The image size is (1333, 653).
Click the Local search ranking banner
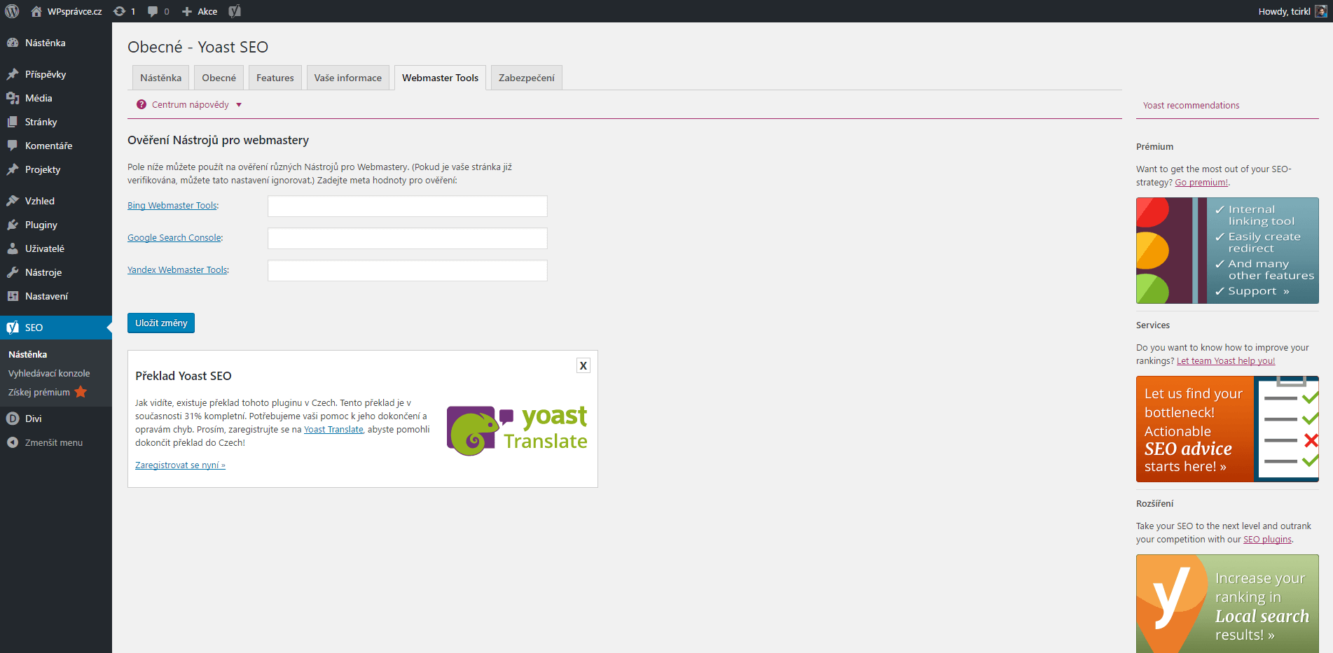(1227, 604)
